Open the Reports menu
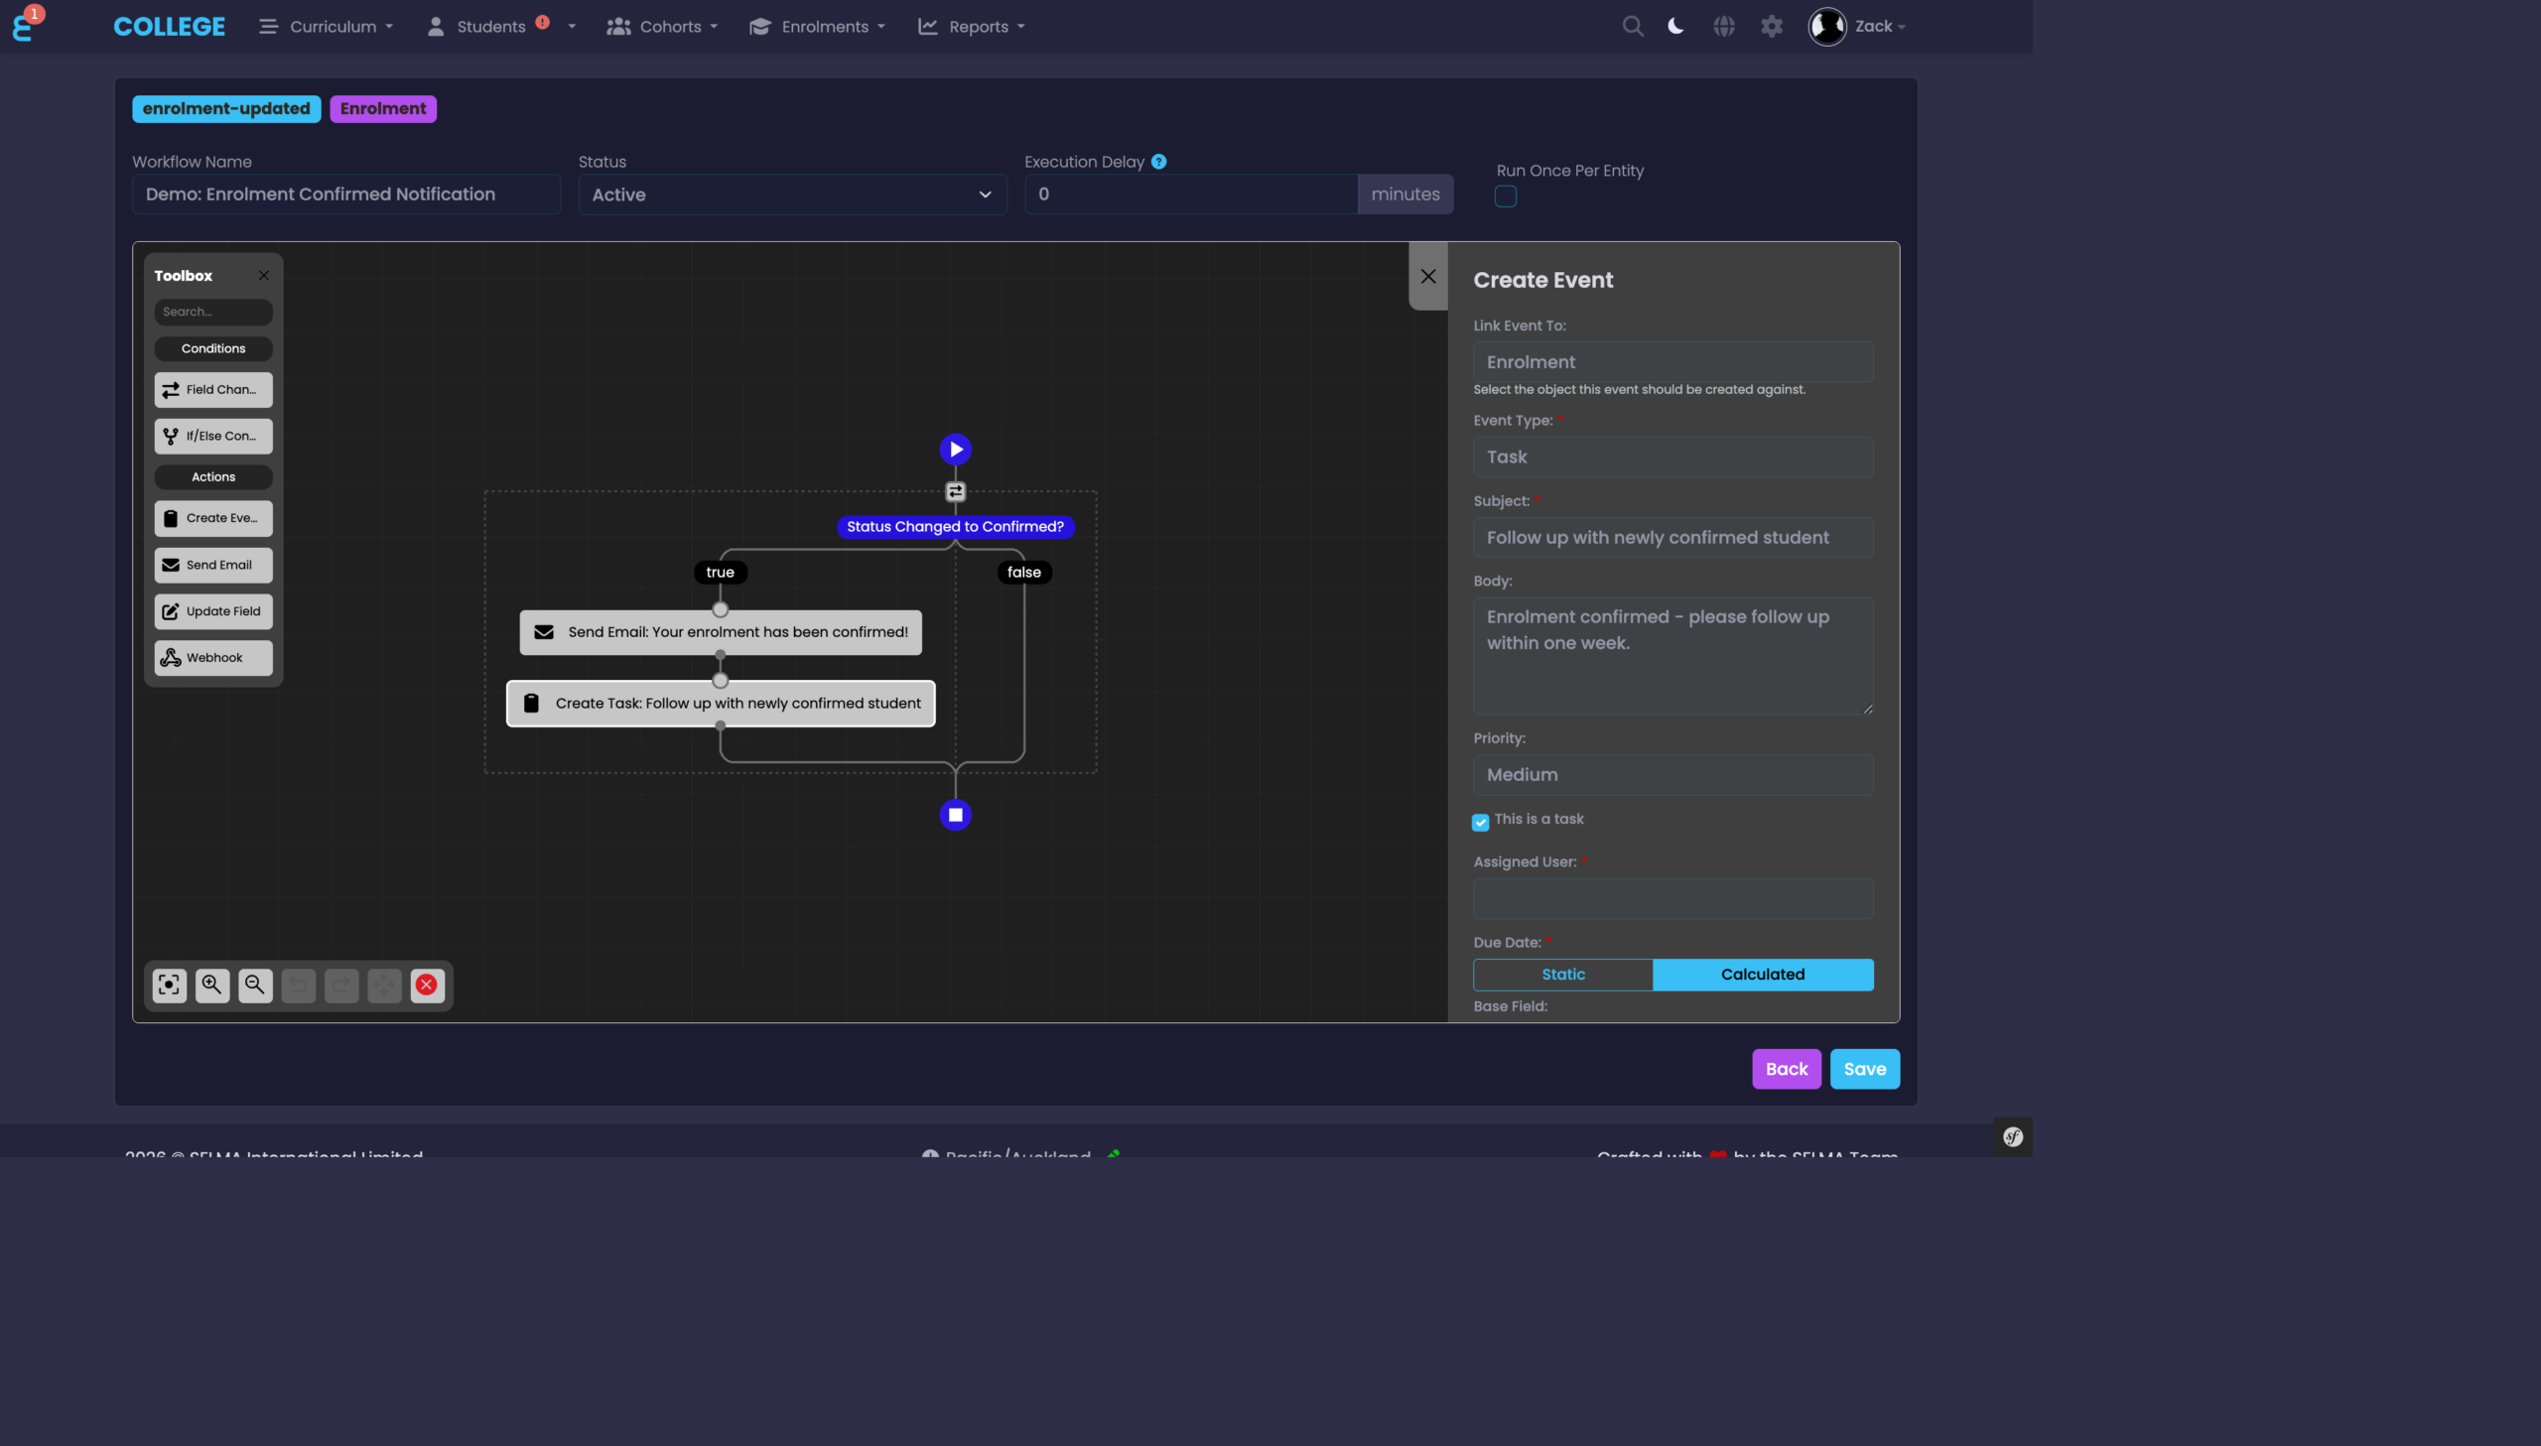This screenshot has height=1446, width=2541. click(972, 27)
